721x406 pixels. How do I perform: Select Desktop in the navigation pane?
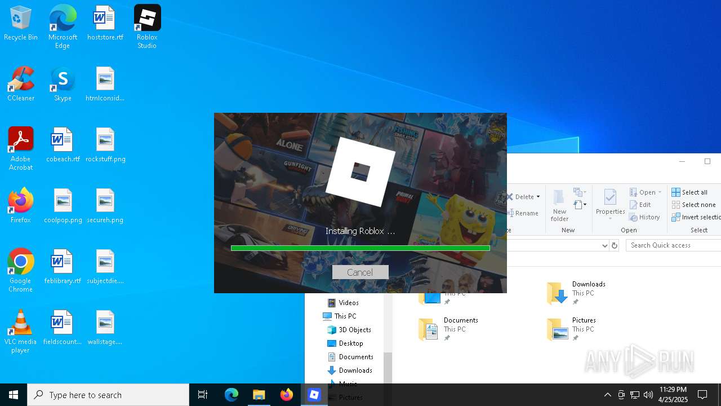pyautogui.click(x=345, y=343)
